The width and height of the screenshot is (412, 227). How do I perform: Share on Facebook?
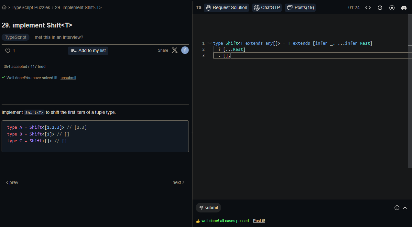point(185,50)
